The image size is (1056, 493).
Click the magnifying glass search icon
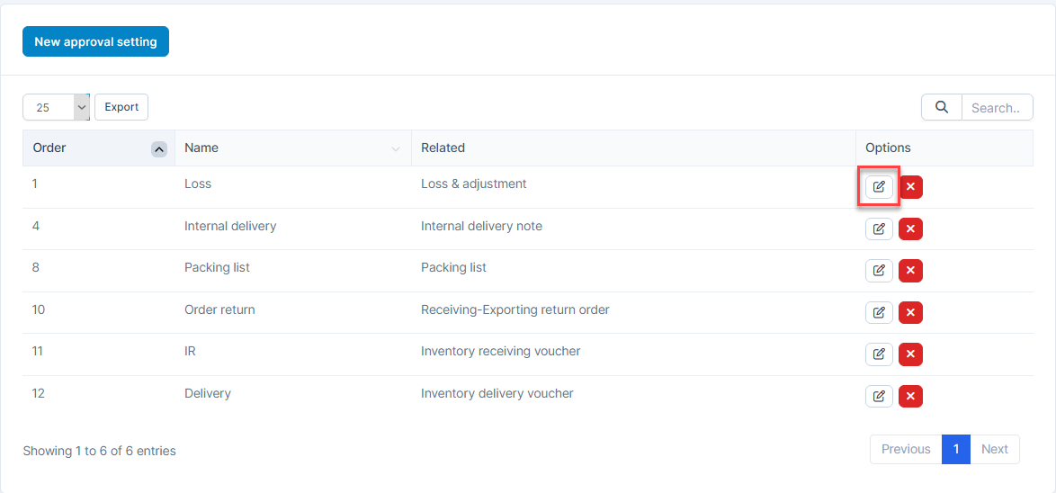942,107
